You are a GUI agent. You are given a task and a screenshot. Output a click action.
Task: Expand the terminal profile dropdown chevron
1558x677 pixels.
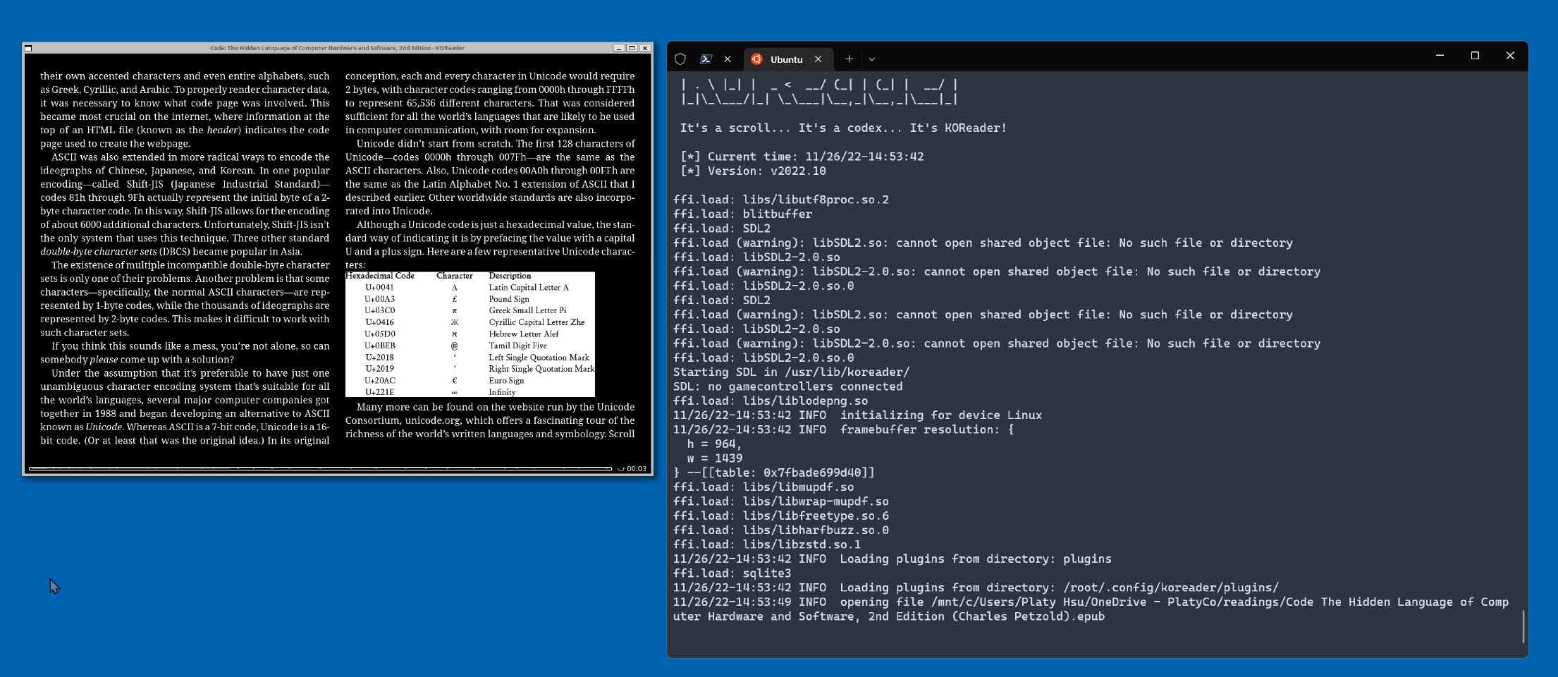pos(872,59)
